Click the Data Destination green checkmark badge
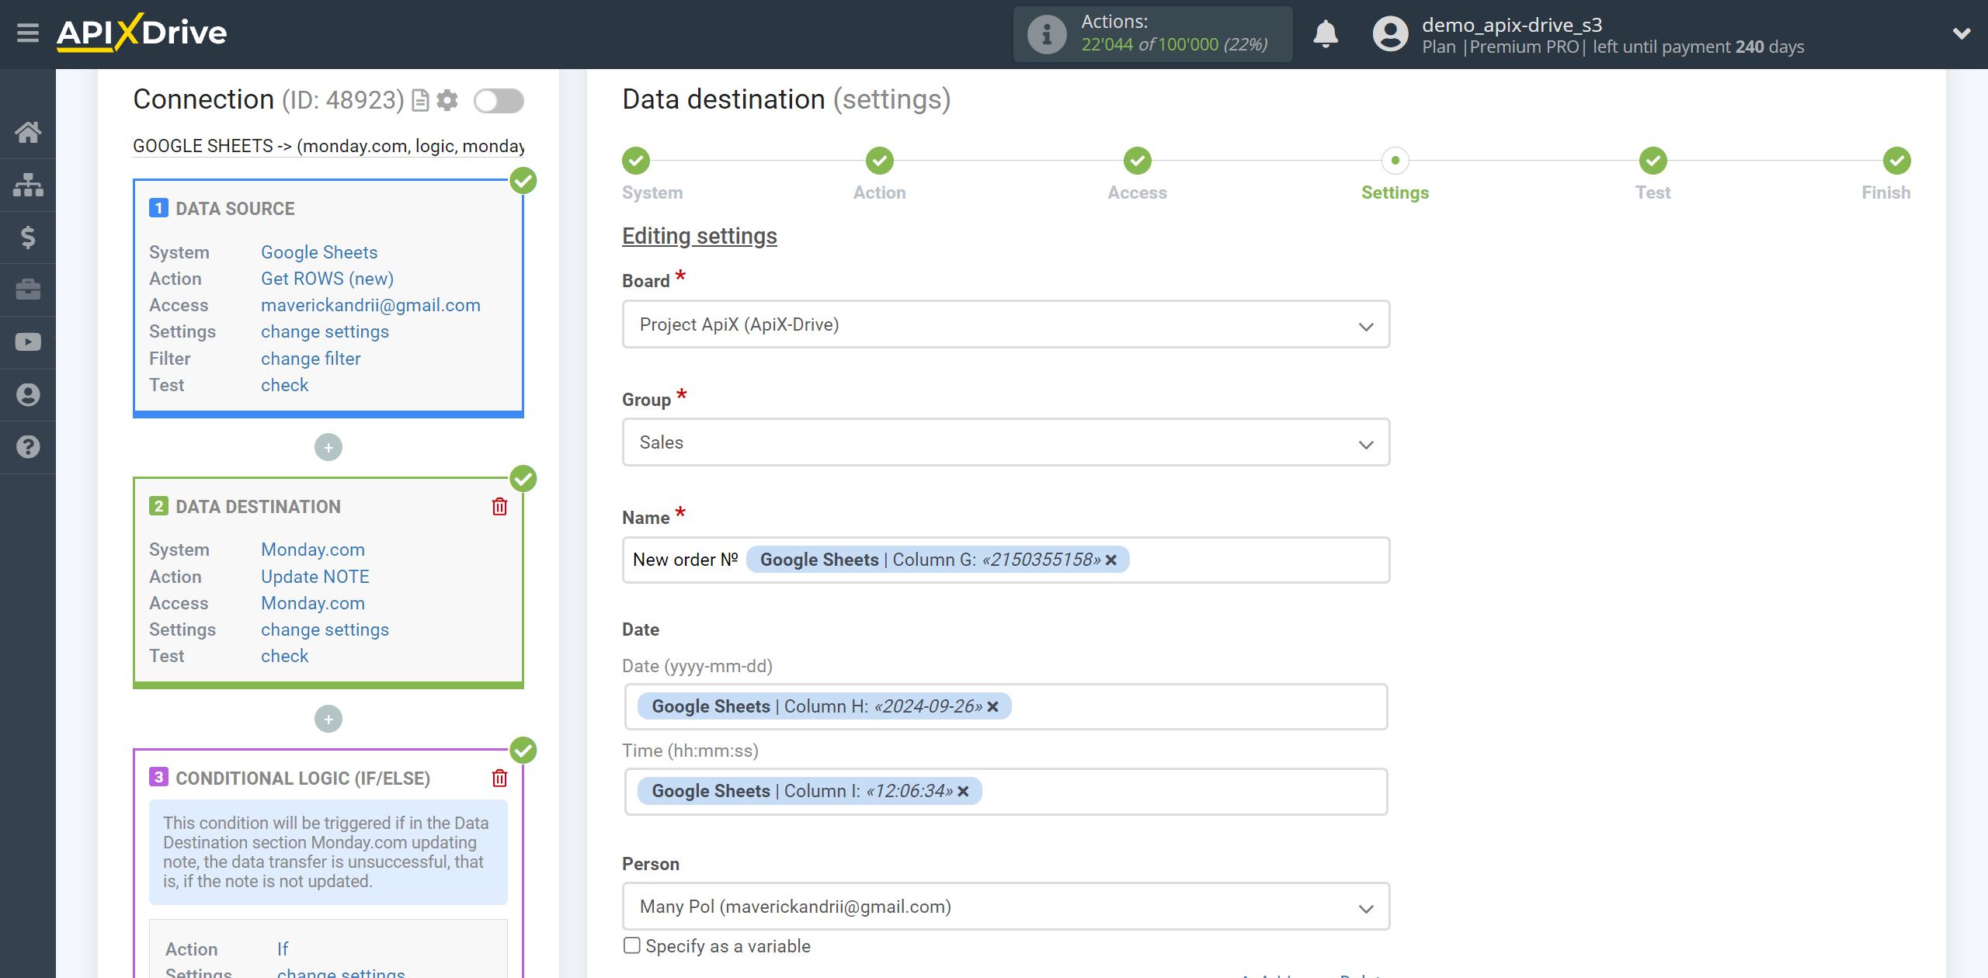This screenshot has height=978, width=1988. tap(523, 479)
